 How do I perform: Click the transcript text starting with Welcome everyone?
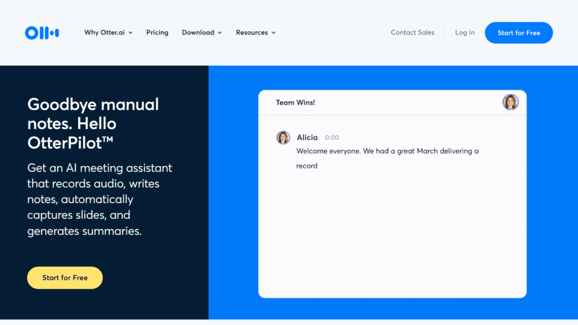pos(387,151)
